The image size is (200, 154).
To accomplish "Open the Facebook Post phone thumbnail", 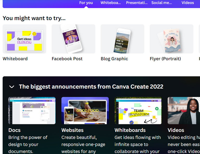I will pos(73,39).
